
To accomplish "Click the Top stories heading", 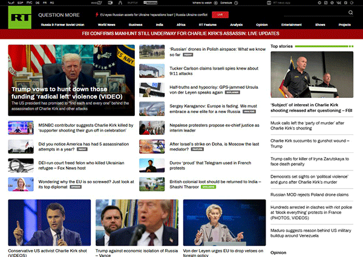I will tap(281, 47).
